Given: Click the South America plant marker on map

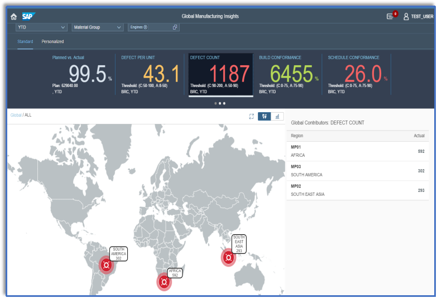Looking at the screenshot, I should pyautogui.click(x=105, y=265).
